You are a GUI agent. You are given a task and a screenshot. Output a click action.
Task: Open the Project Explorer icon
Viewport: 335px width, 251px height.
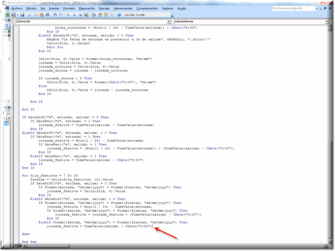tap(94, 15)
